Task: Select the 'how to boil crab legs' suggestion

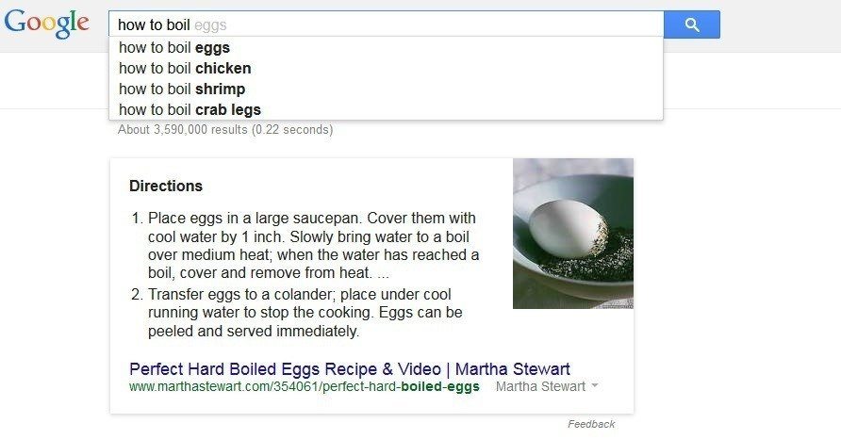Action: pyautogui.click(x=387, y=110)
